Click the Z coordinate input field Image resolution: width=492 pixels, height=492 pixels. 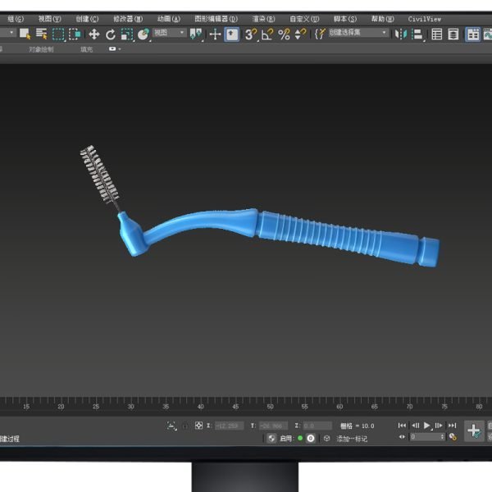pos(317,426)
